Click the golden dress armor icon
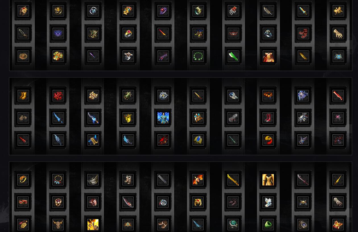This screenshot has height=232, width=358. point(268,180)
